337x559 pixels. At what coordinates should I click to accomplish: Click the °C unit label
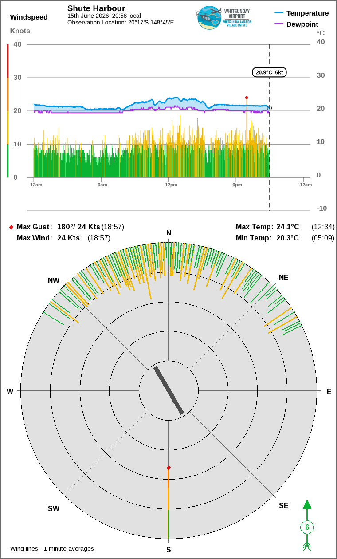click(321, 33)
